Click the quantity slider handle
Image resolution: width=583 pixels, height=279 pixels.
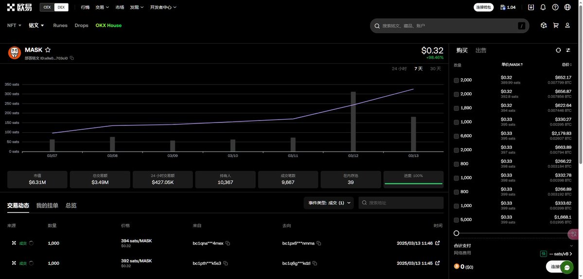point(456,233)
